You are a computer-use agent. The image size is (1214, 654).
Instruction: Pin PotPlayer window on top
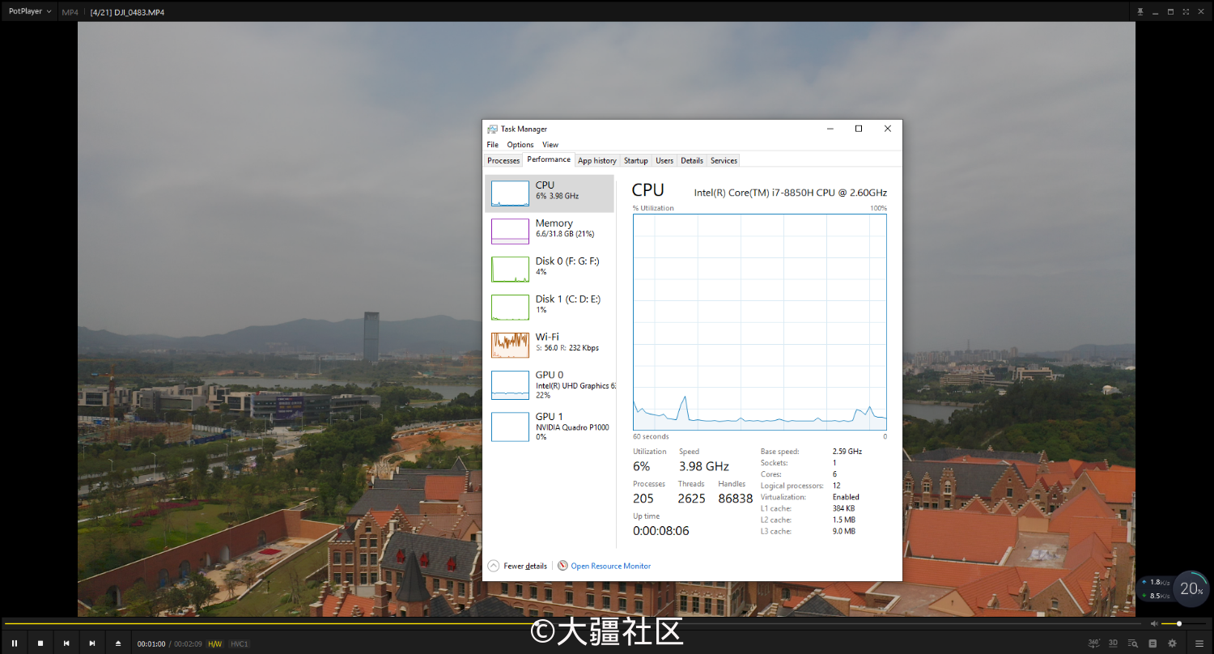[x=1140, y=12]
